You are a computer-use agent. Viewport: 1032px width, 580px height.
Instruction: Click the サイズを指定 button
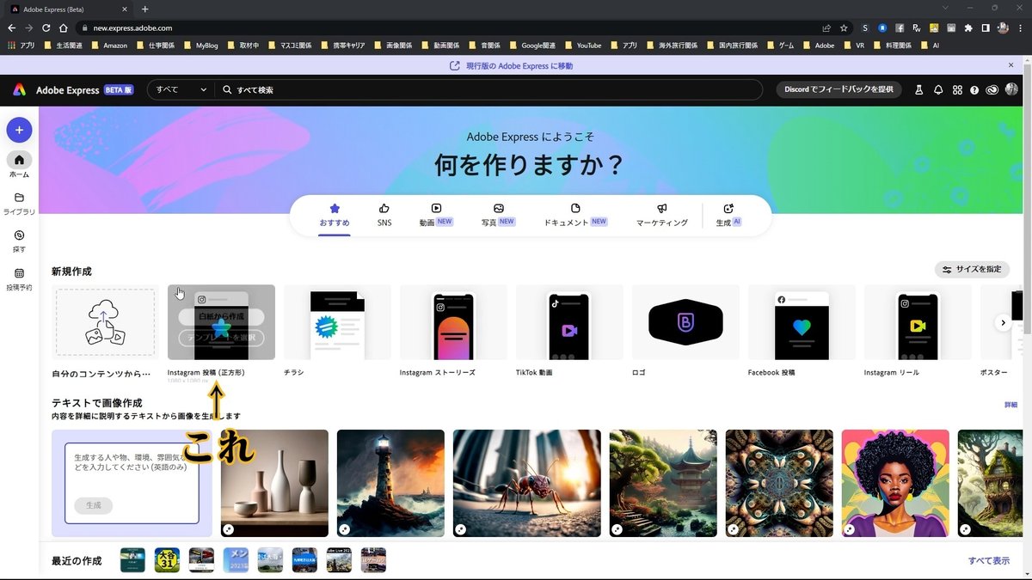click(972, 269)
